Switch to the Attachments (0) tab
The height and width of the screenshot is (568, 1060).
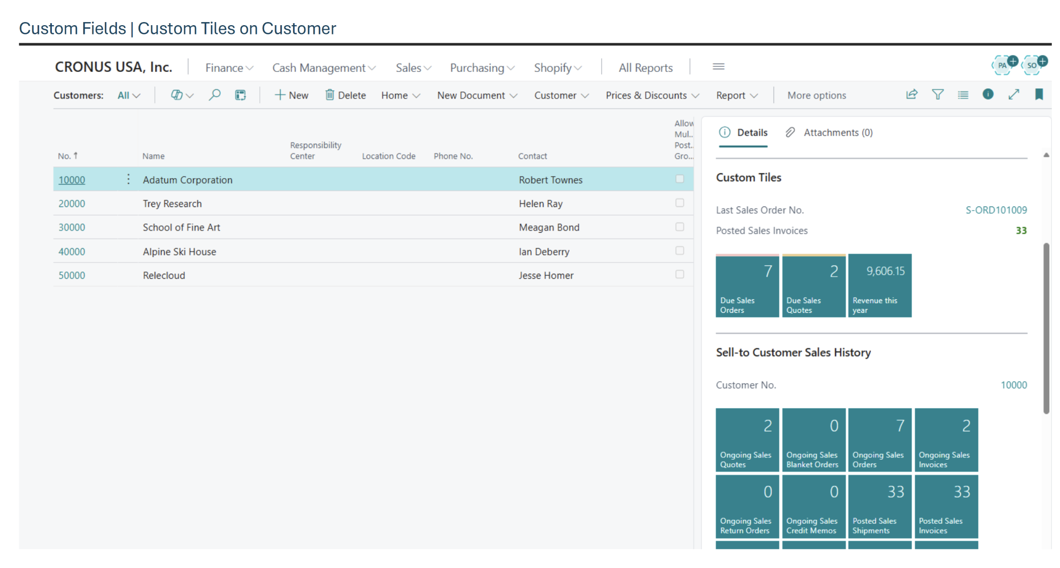830,132
